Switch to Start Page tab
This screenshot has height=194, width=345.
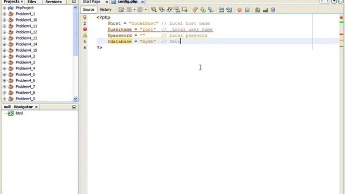92,2
